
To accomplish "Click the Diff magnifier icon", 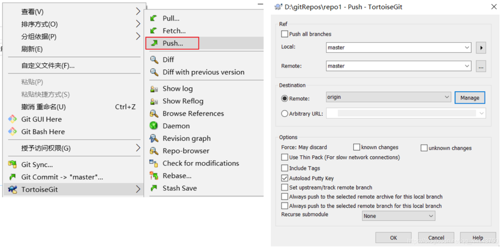I will click(154, 60).
